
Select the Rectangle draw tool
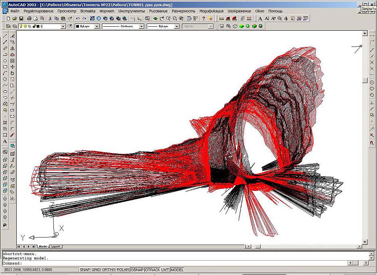[5, 67]
